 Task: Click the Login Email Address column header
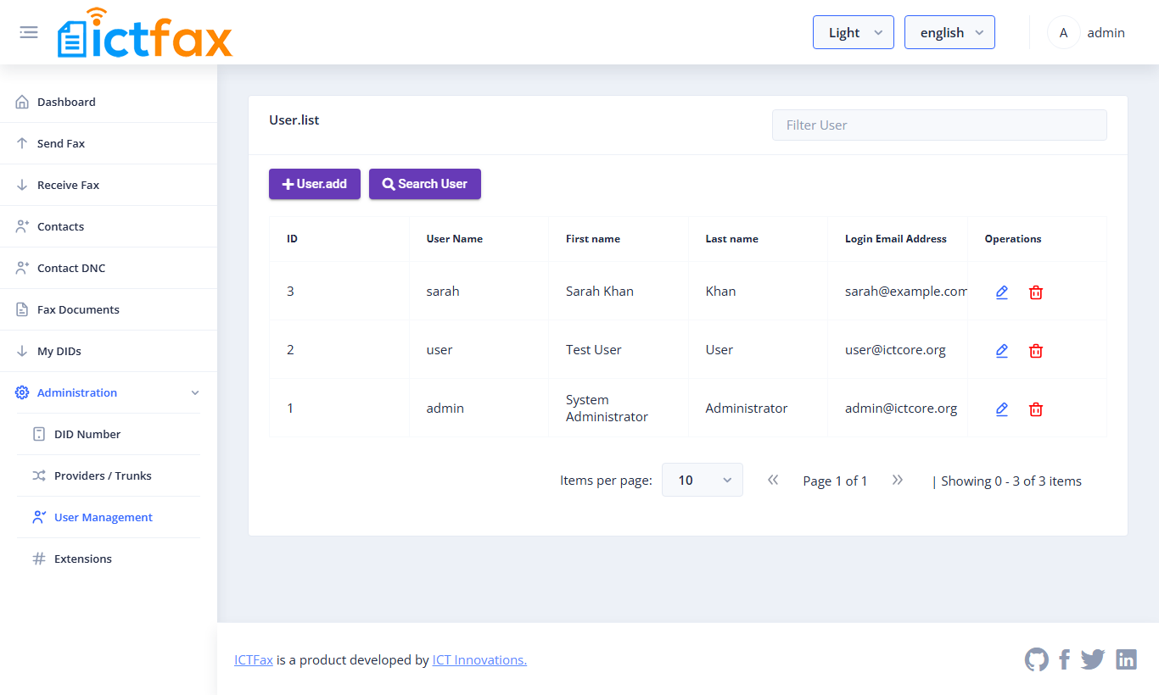[896, 239]
